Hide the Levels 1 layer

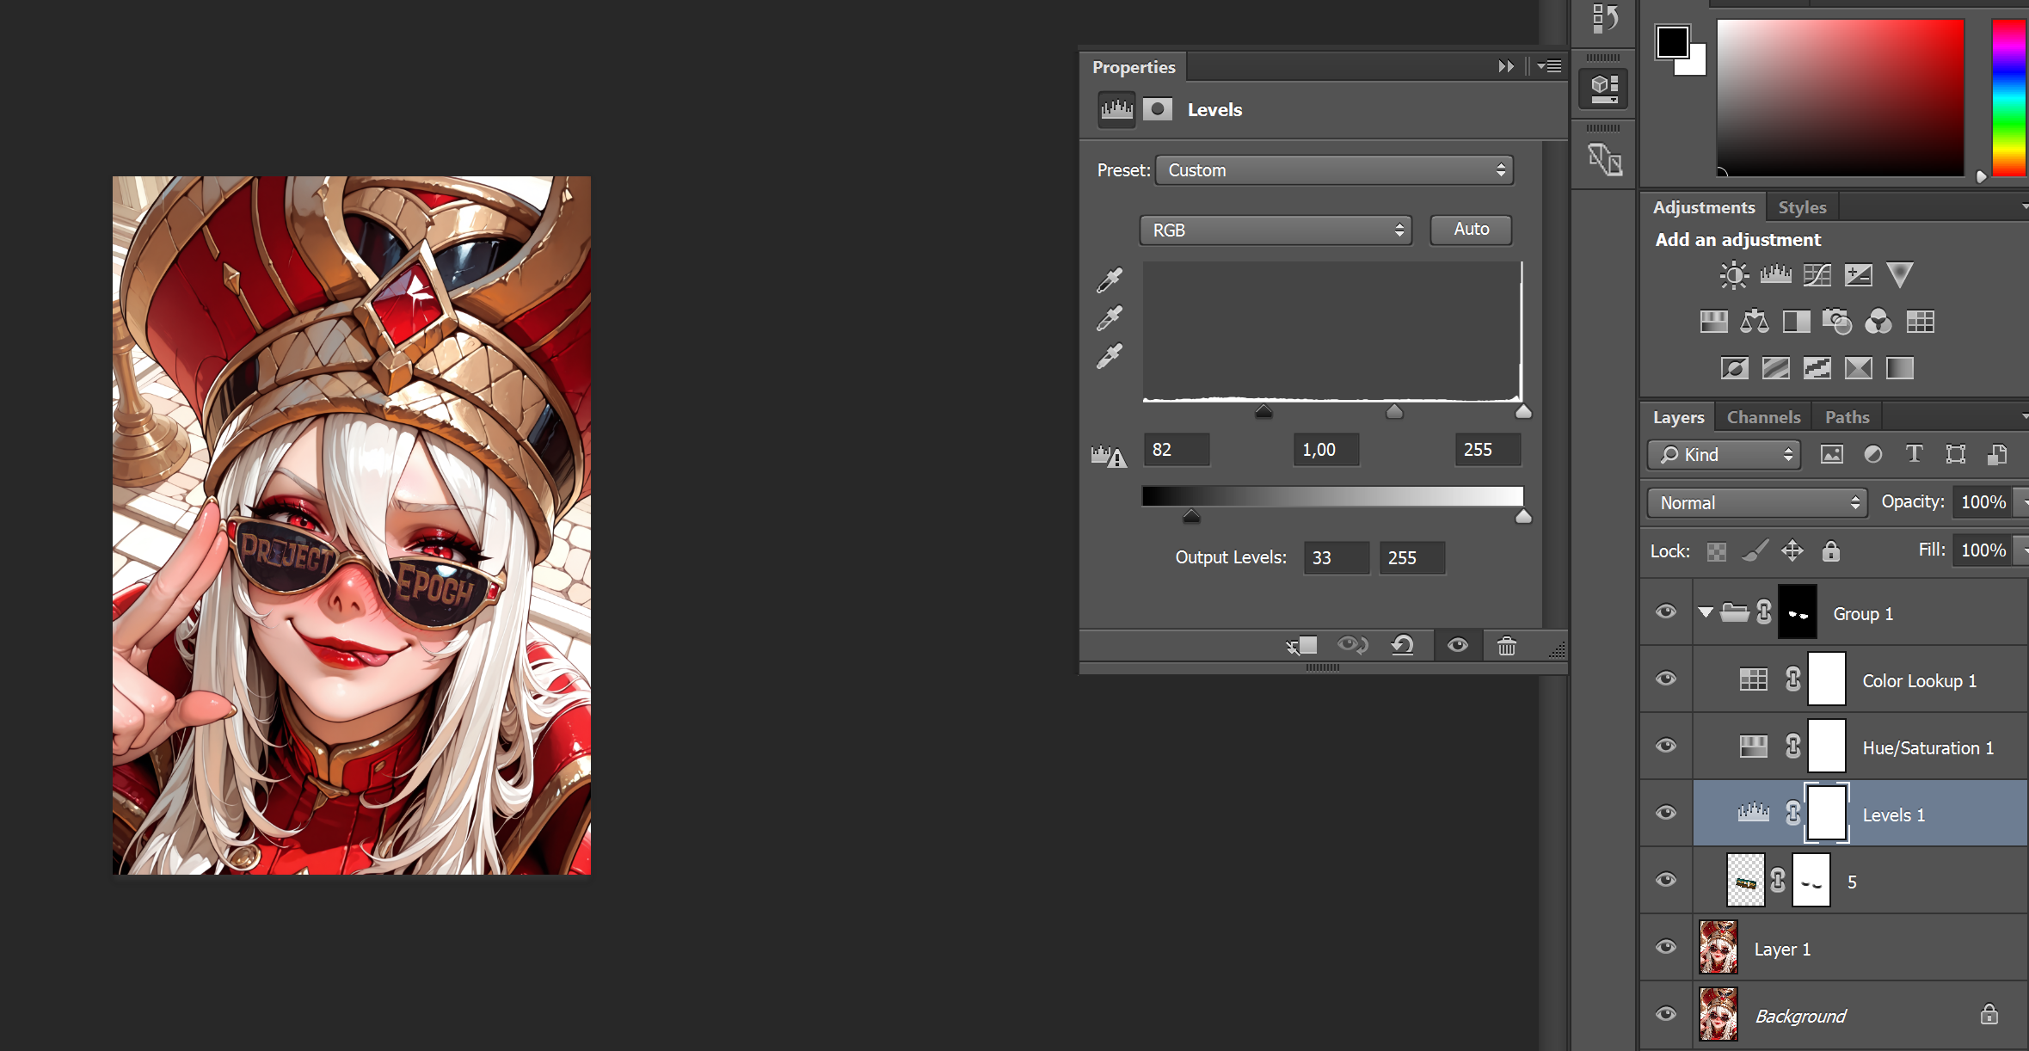(x=1666, y=813)
